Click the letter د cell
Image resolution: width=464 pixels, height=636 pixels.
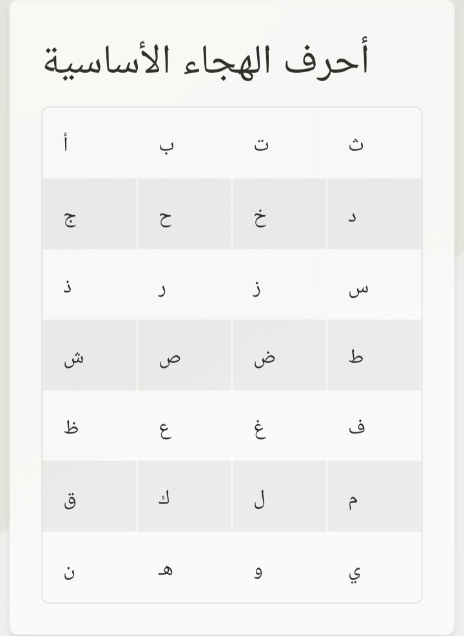point(374,214)
